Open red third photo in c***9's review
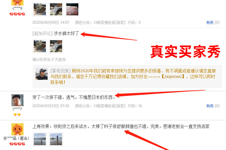 pyautogui.click(x=72, y=9)
